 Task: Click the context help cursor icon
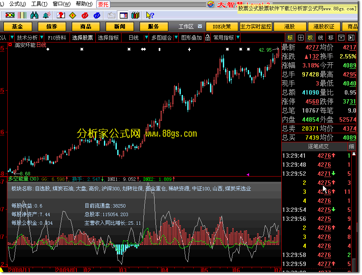[150, 15]
